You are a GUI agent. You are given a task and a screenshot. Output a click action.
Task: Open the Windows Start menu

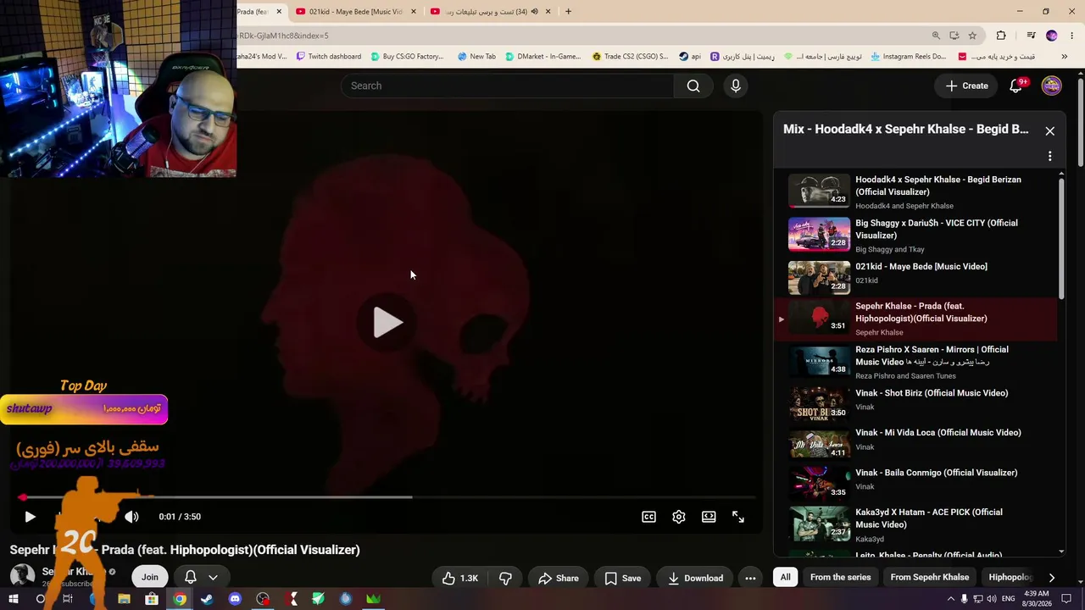click(13, 599)
